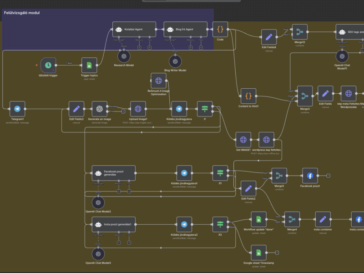Open the Upload Image1 globe node
Viewport: 364px width, 273px height.
(x=138, y=109)
